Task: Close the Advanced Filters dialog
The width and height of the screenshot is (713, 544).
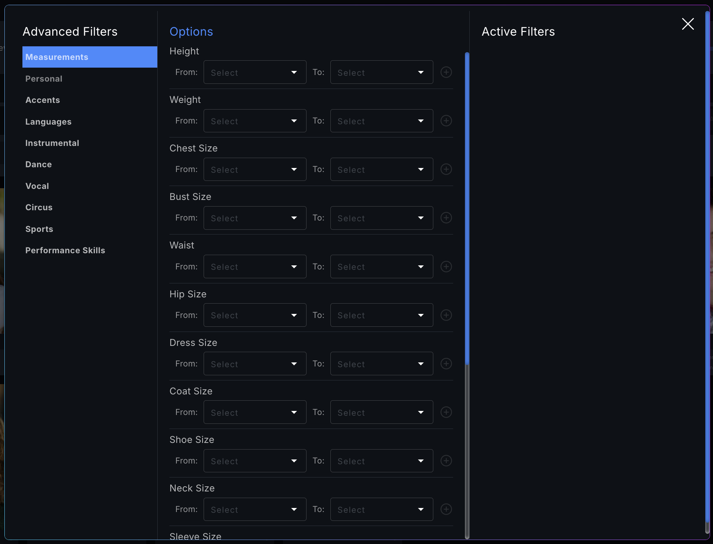Action: tap(688, 24)
